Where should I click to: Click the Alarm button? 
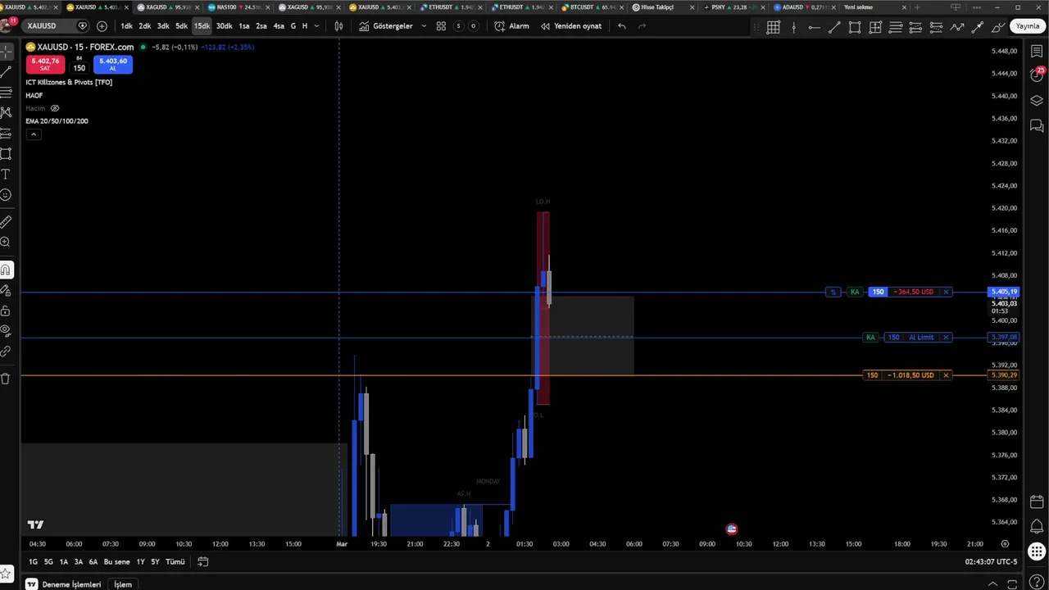point(511,25)
